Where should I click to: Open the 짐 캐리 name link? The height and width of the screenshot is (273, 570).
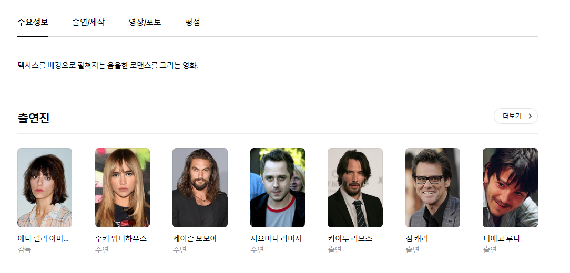pyautogui.click(x=416, y=239)
